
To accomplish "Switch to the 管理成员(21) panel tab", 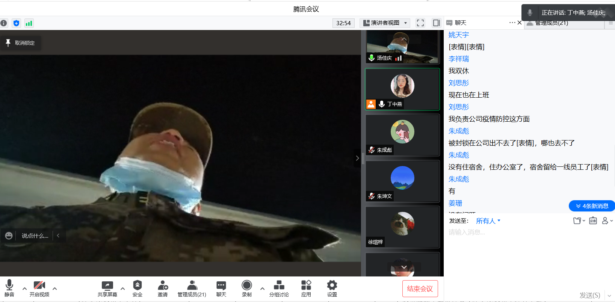I will 552,23.
